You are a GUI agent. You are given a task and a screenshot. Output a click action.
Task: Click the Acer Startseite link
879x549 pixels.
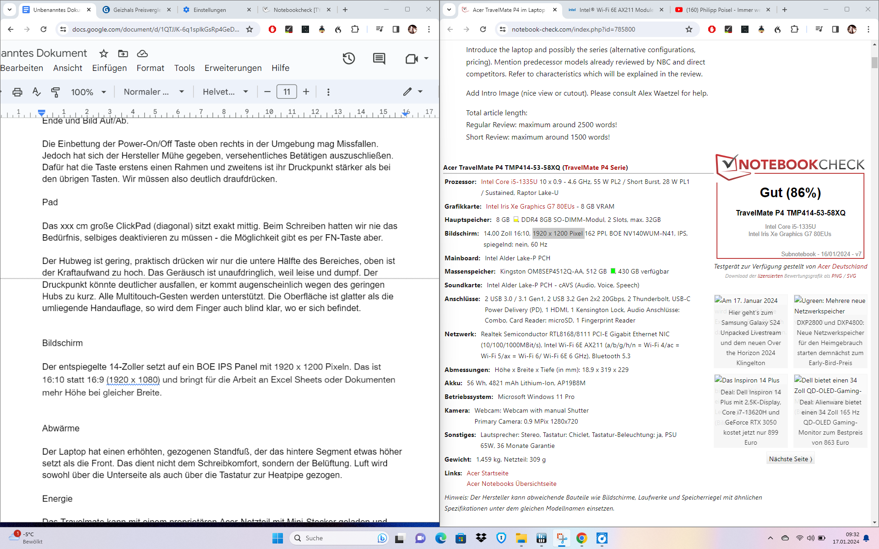[x=487, y=473]
